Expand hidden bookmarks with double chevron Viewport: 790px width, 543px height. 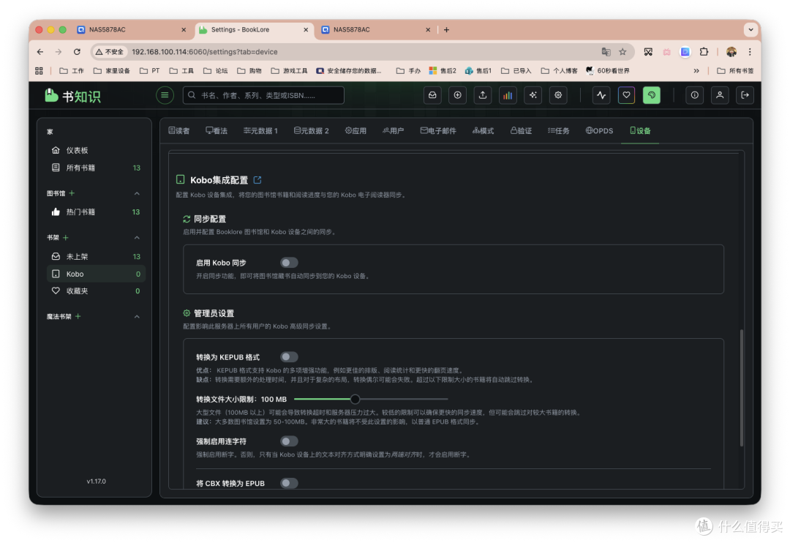(x=696, y=71)
